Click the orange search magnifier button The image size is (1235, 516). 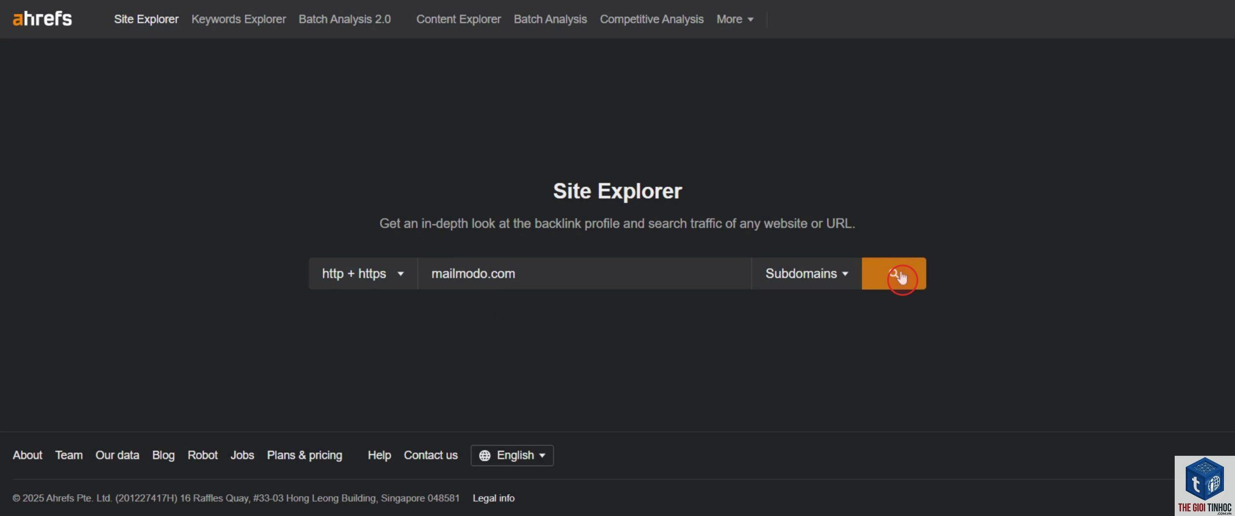pos(894,274)
